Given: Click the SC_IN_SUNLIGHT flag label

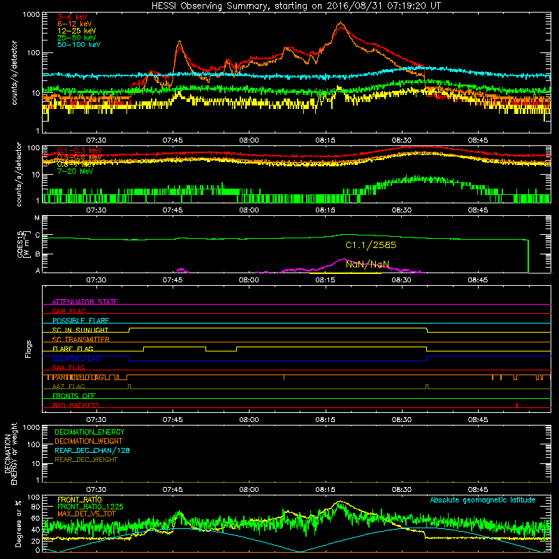Looking at the screenshot, I should (x=80, y=330).
